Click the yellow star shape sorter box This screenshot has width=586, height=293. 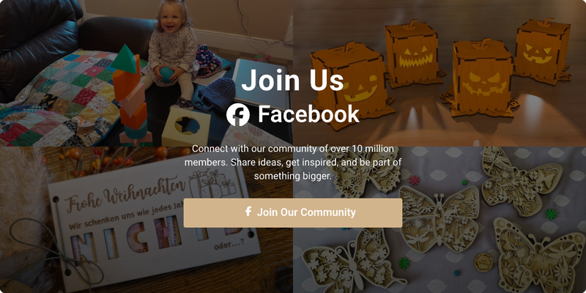186,126
